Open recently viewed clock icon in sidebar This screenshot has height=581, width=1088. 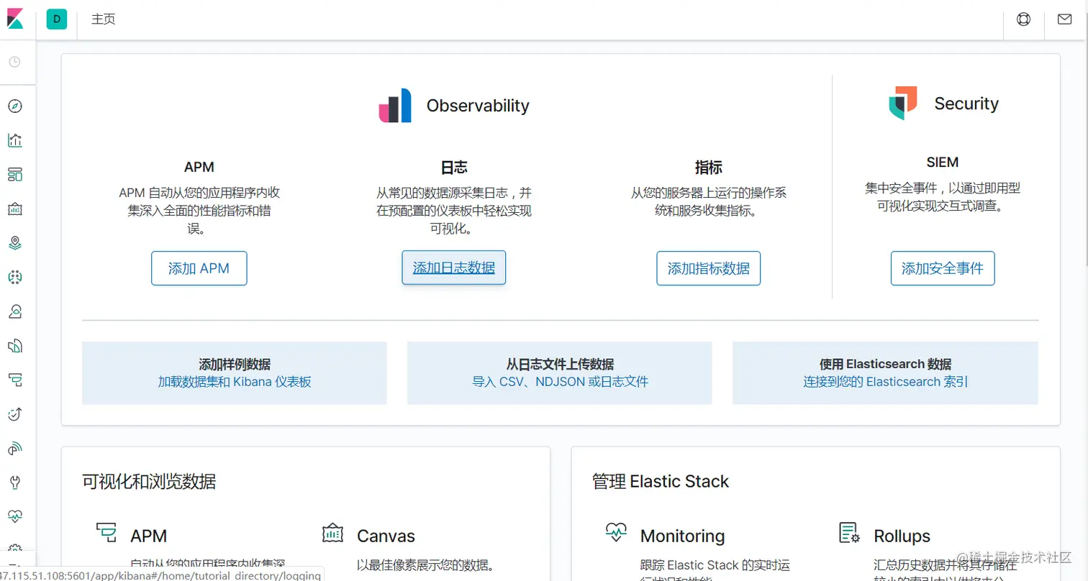pyautogui.click(x=15, y=62)
